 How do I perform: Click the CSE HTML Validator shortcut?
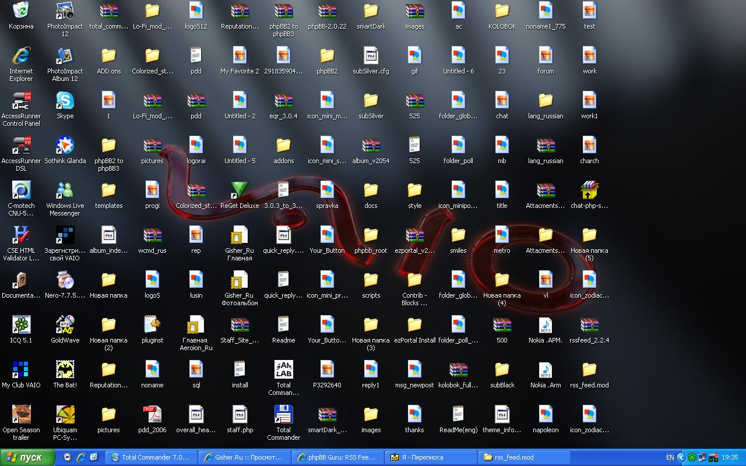click(21, 236)
